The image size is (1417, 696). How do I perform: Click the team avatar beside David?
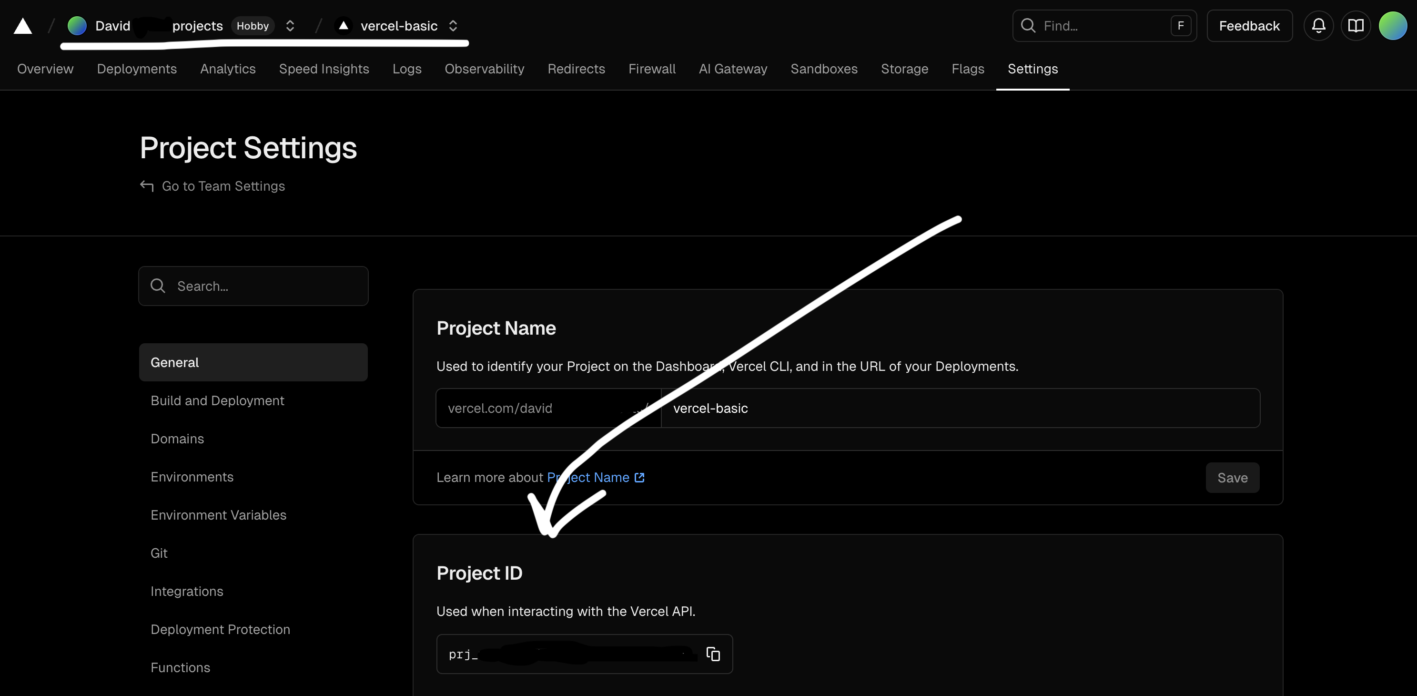[x=77, y=25]
